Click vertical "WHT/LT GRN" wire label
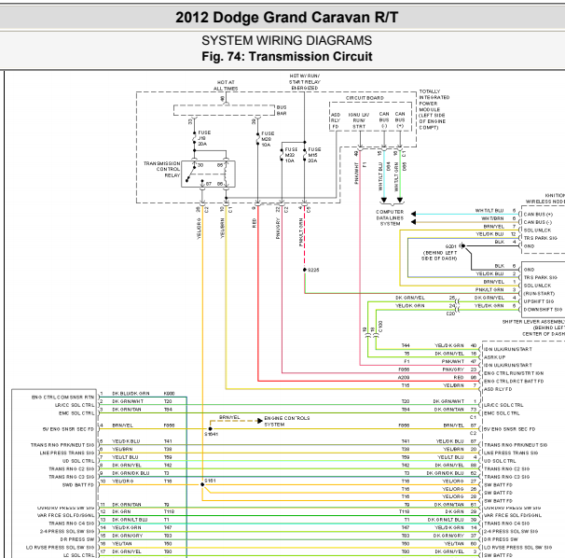Viewport: 565px width, 558px height. coord(396,177)
